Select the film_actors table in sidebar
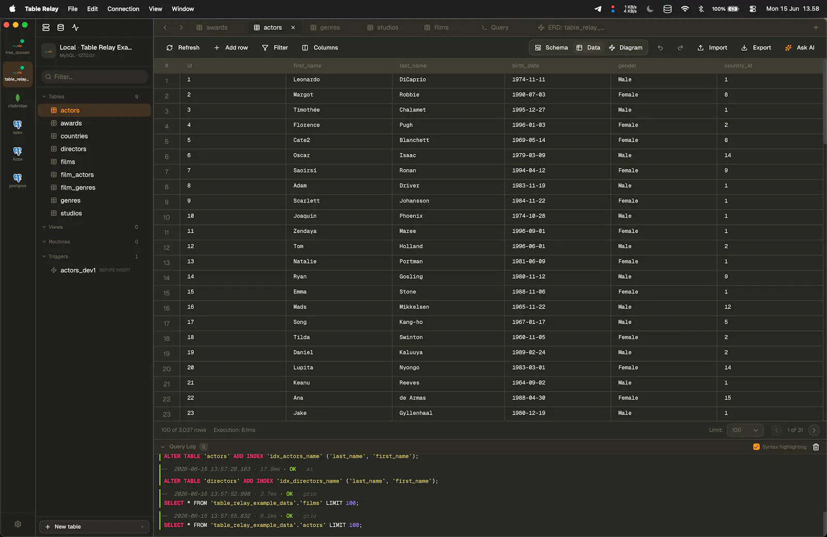The width and height of the screenshot is (827, 537). (x=95, y=175)
